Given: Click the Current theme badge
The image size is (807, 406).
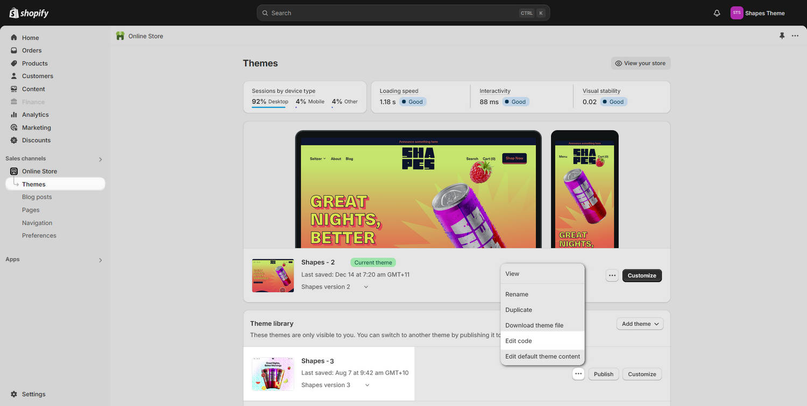Looking at the screenshot, I should [x=373, y=262].
